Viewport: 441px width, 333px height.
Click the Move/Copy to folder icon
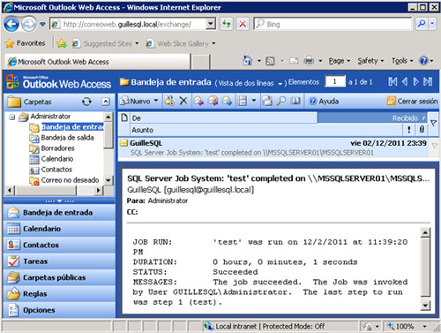click(x=169, y=101)
